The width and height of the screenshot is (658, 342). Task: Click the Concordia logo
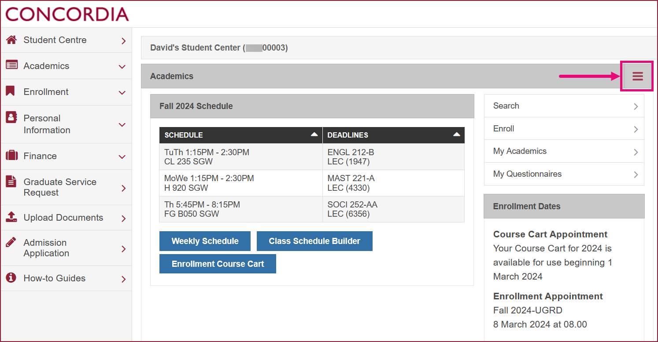pos(67,14)
